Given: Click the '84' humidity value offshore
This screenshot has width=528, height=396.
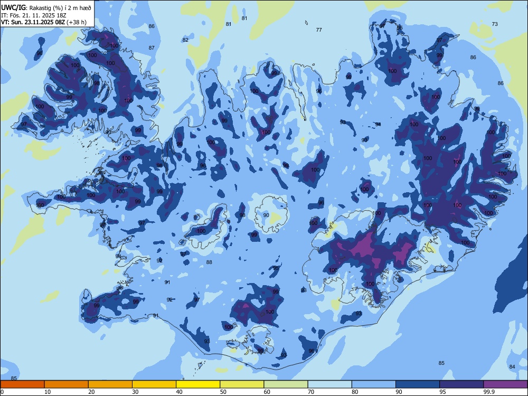Looking at the screenshot, I should coord(512,367).
